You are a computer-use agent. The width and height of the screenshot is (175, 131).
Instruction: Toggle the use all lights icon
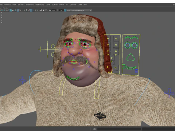click(x=20, y=11)
